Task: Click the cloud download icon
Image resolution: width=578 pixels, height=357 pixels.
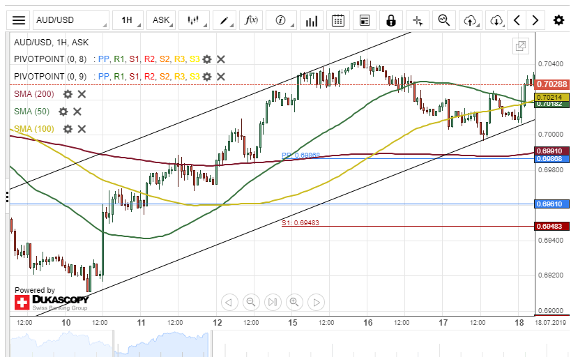Action: coord(496,20)
